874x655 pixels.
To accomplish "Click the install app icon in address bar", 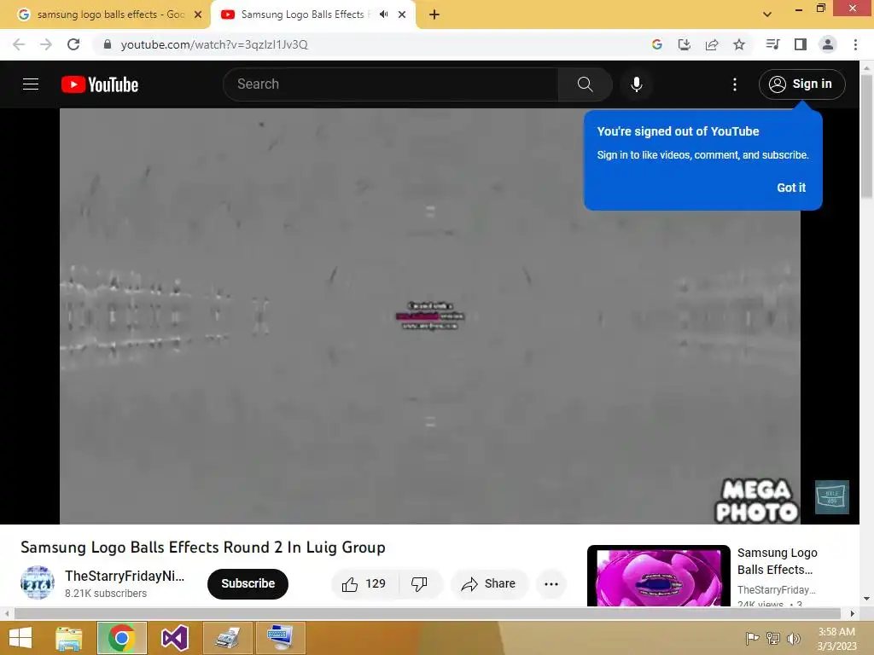I will click(685, 44).
